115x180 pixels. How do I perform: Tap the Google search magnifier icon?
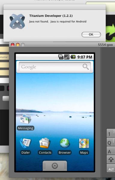[86, 67]
